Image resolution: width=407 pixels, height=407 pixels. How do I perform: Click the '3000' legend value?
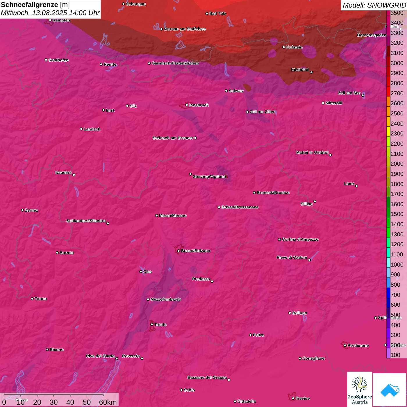[397, 63]
